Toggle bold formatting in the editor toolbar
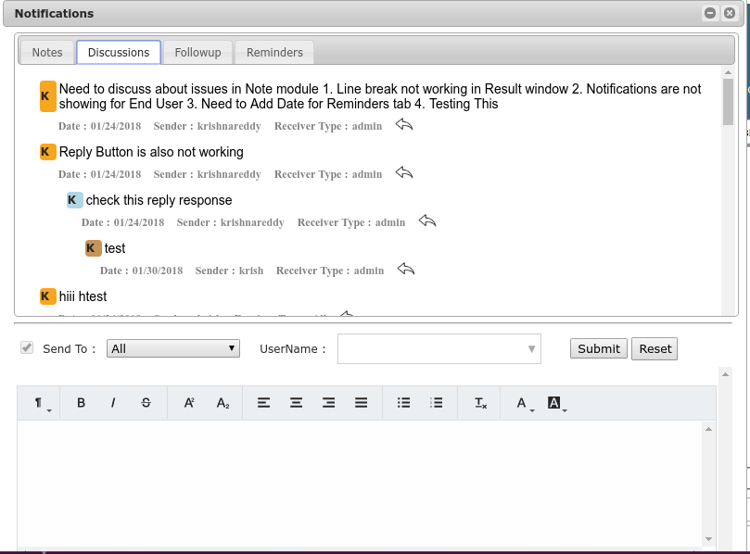The image size is (750, 554). [x=82, y=403]
